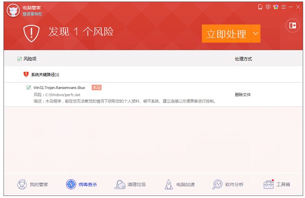Screen dimensions: 305x198
Task: Click the threat name Win32.Trojan.Ransomware.Skuo
Action: pyautogui.click(x=59, y=88)
